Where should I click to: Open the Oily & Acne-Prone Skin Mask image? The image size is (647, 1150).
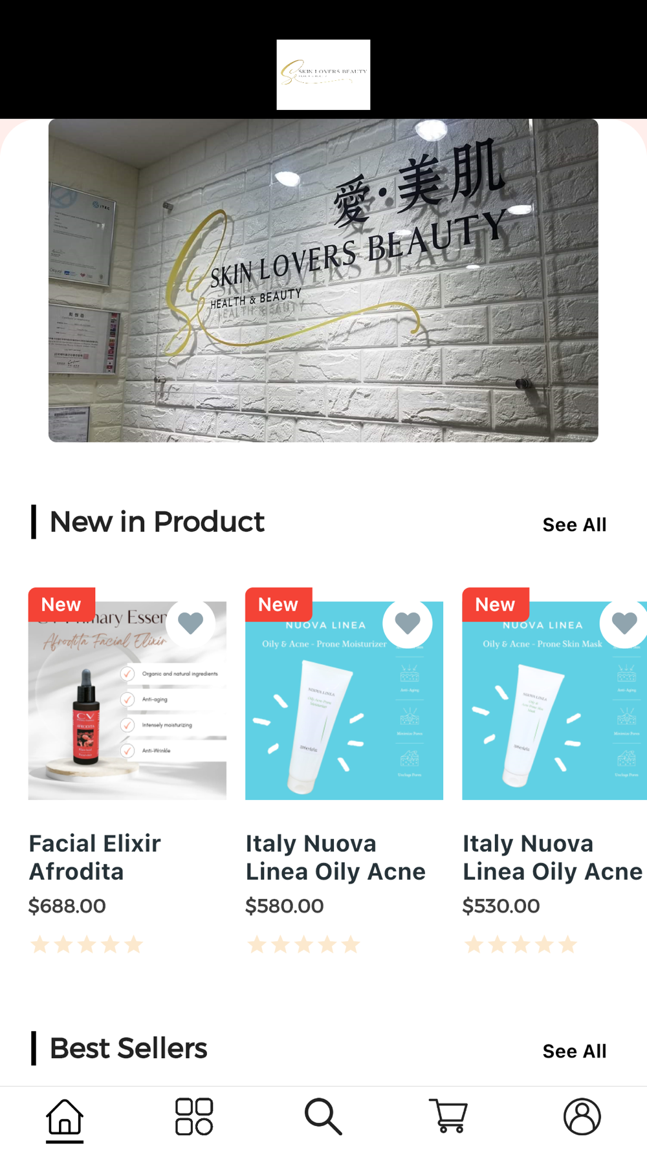[554, 700]
